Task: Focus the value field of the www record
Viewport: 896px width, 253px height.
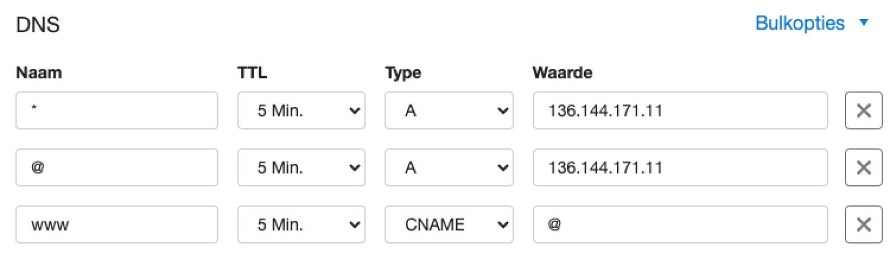Action: tap(680, 224)
